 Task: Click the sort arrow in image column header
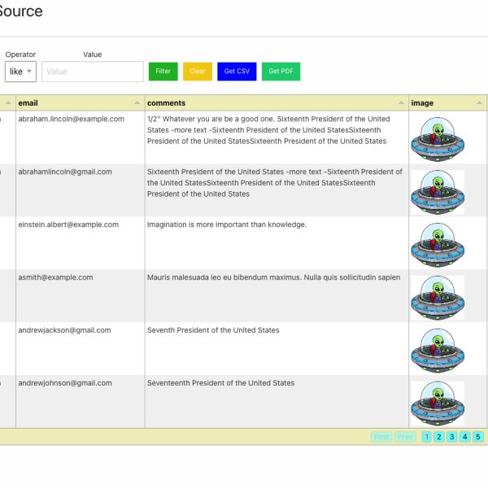pos(480,103)
